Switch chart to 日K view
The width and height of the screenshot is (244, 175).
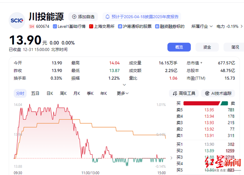click(x=50, y=94)
